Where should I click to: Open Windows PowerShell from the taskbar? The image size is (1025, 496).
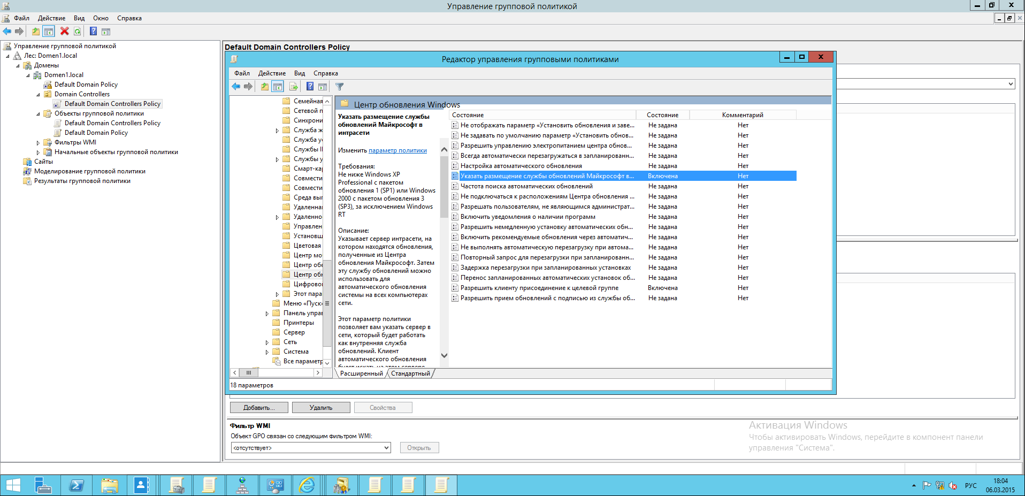pyautogui.click(x=76, y=485)
